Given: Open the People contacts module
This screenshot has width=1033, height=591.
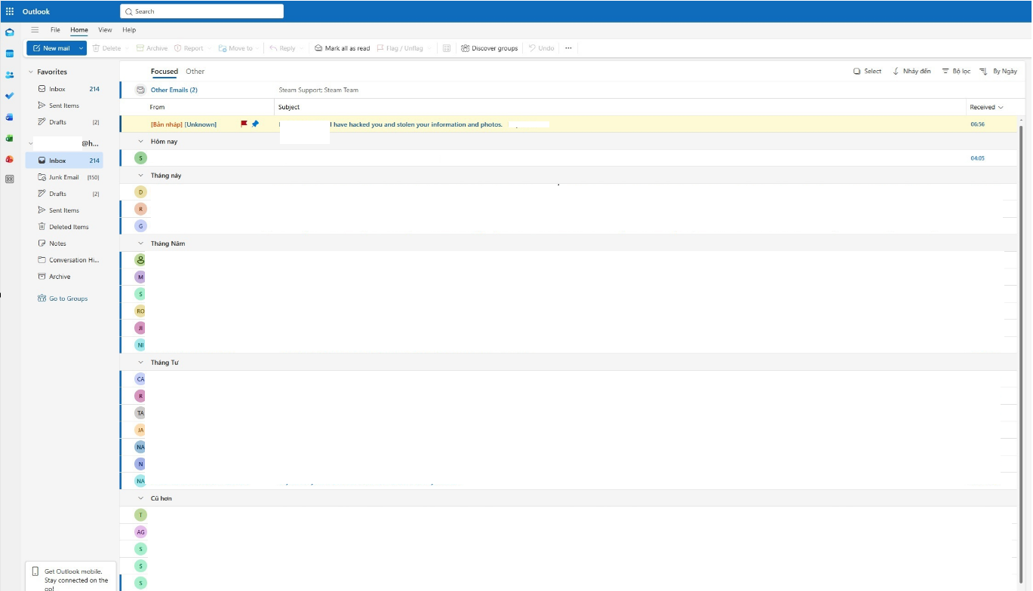Looking at the screenshot, I should [10, 75].
